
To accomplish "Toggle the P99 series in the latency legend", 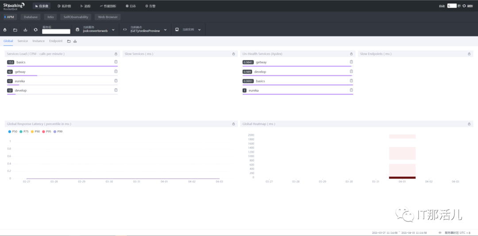I will click(58, 132).
